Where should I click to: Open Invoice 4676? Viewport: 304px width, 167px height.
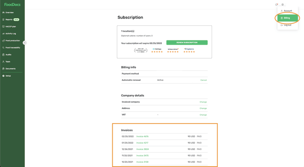point(142,136)
